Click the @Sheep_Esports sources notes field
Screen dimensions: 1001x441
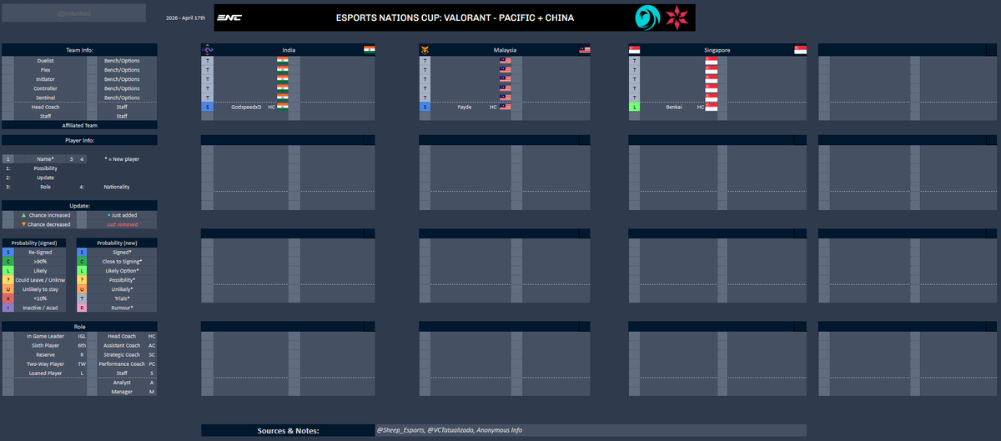pos(591,430)
